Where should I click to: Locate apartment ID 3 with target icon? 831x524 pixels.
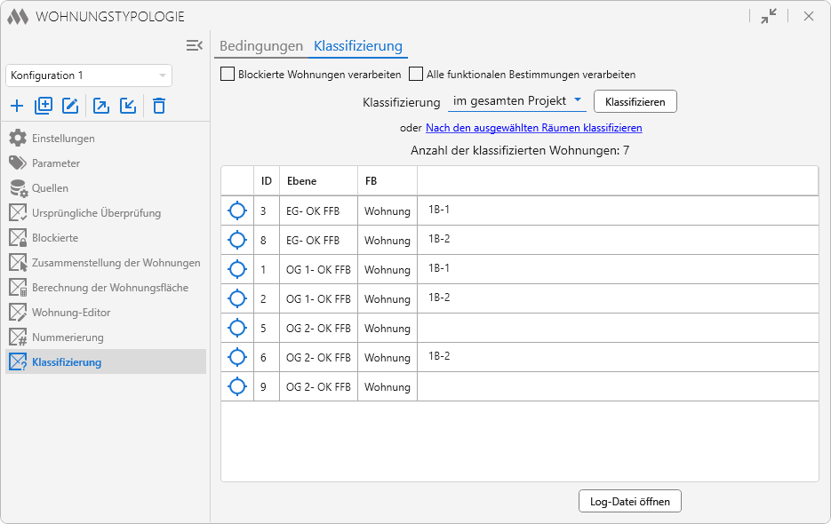click(236, 210)
